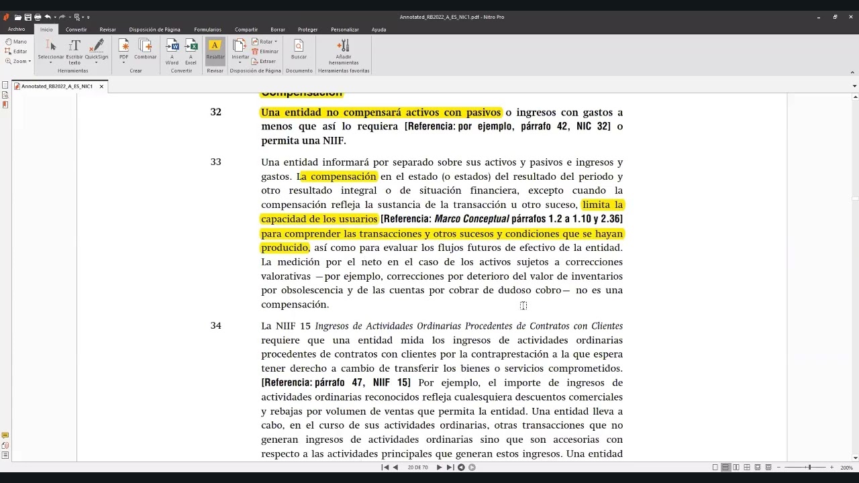This screenshot has width=859, height=483.
Task: Choose the Escribir texto tool
Action: click(74, 51)
